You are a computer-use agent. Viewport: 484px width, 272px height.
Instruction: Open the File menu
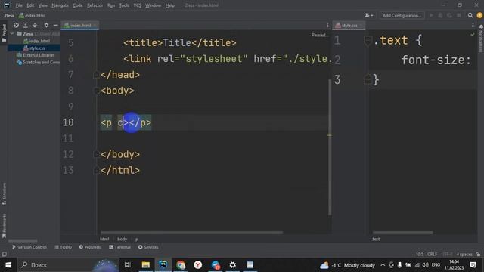click(19, 5)
